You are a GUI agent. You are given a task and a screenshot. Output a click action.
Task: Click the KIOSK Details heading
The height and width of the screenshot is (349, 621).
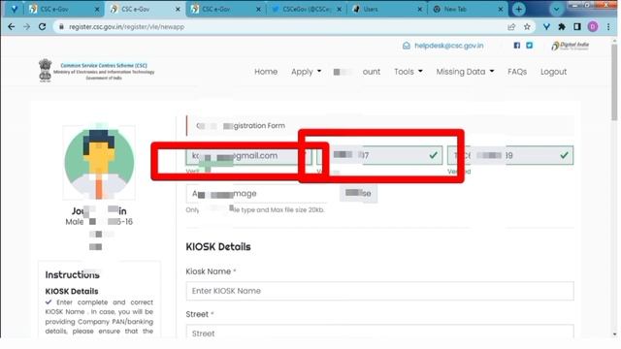tap(218, 247)
